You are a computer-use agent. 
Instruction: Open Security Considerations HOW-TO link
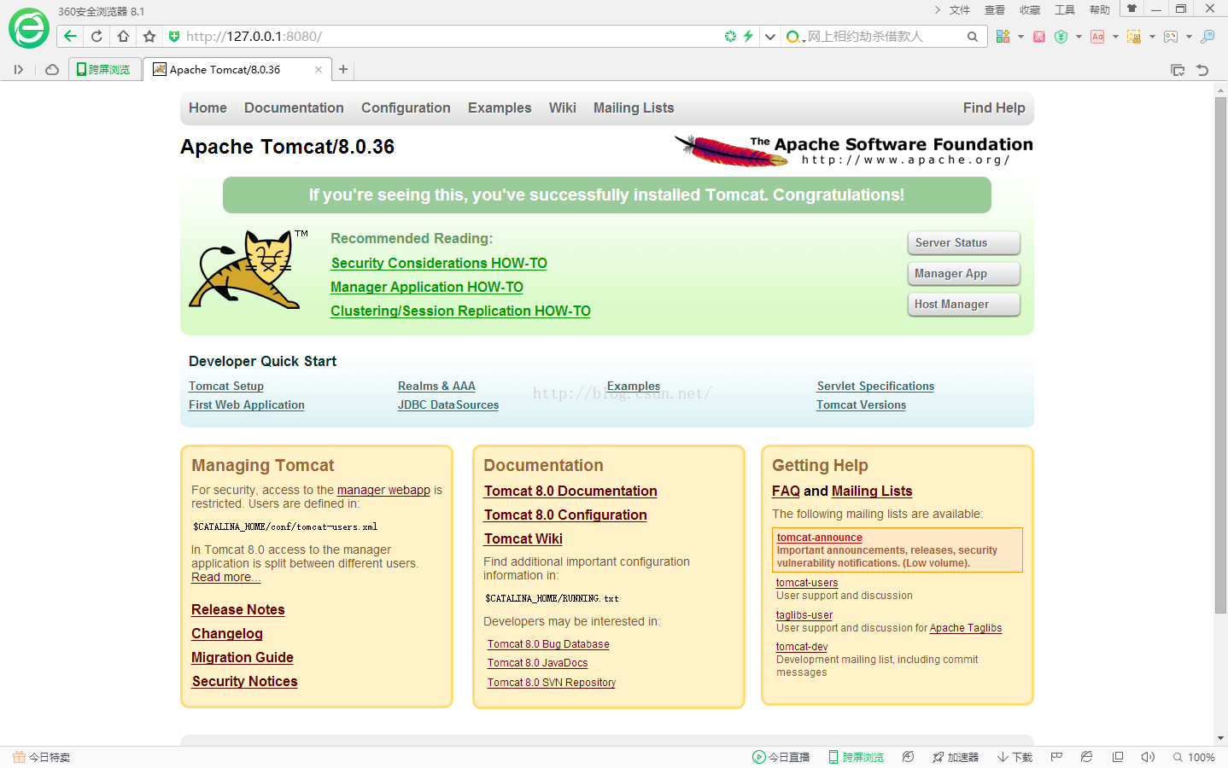coord(439,264)
